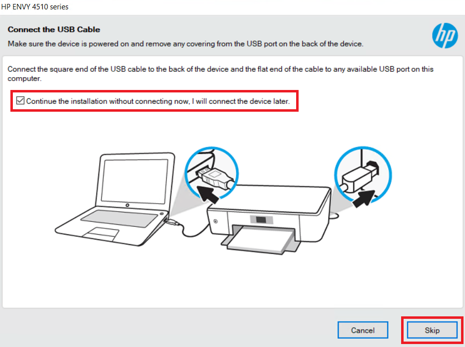Skip the USB connection step
Image resolution: width=465 pixels, height=347 pixels.
pyautogui.click(x=432, y=330)
